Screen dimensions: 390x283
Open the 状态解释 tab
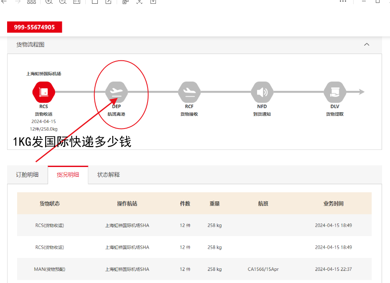click(109, 175)
